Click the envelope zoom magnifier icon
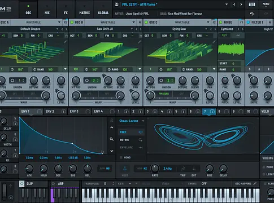Viewport: 274px width, 203px height. [112, 139]
